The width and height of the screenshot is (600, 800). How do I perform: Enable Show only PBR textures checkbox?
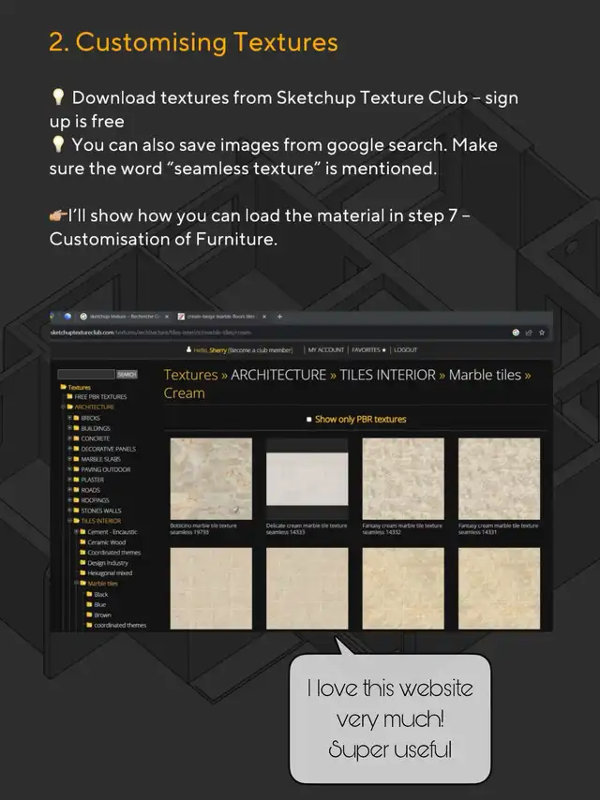click(309, 420)
